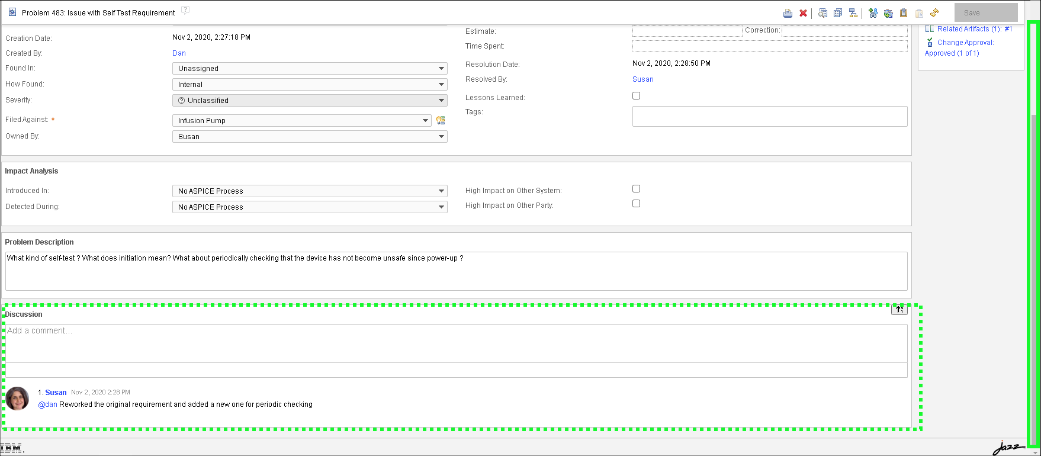Click the red X delete icon

point(803,13)
